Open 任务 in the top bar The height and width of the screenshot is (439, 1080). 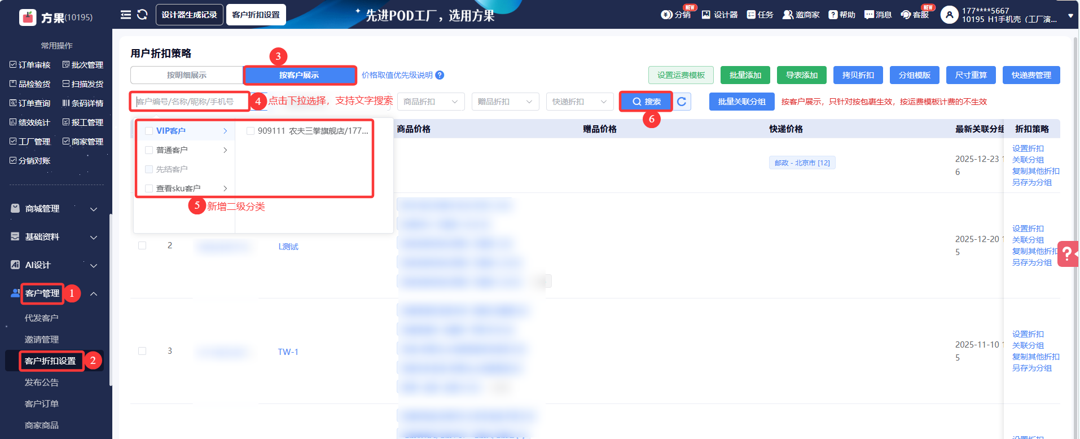760,15
